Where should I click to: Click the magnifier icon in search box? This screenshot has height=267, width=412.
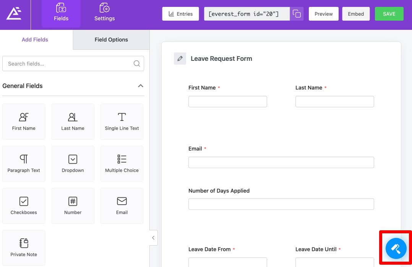click(x=137, y=63)
